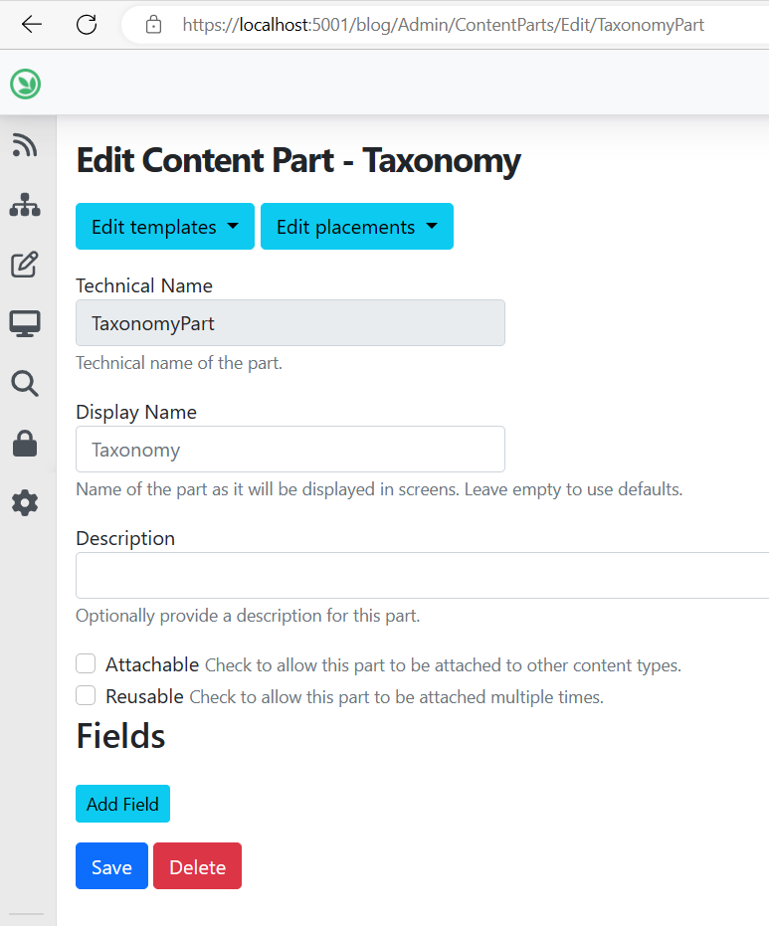
Task: Open the content editing pencil icon
Action: [x=25, y=265]
